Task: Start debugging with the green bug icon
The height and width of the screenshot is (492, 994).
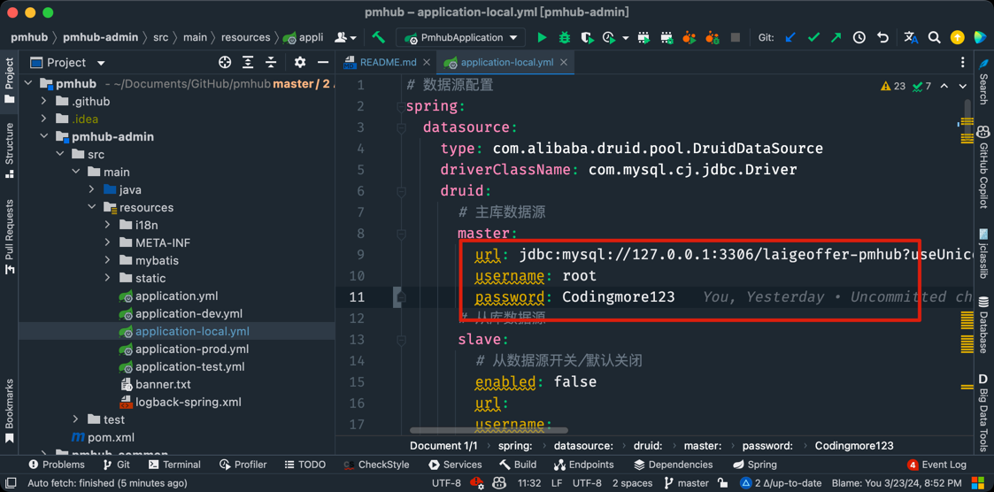Action: (565, 38)
